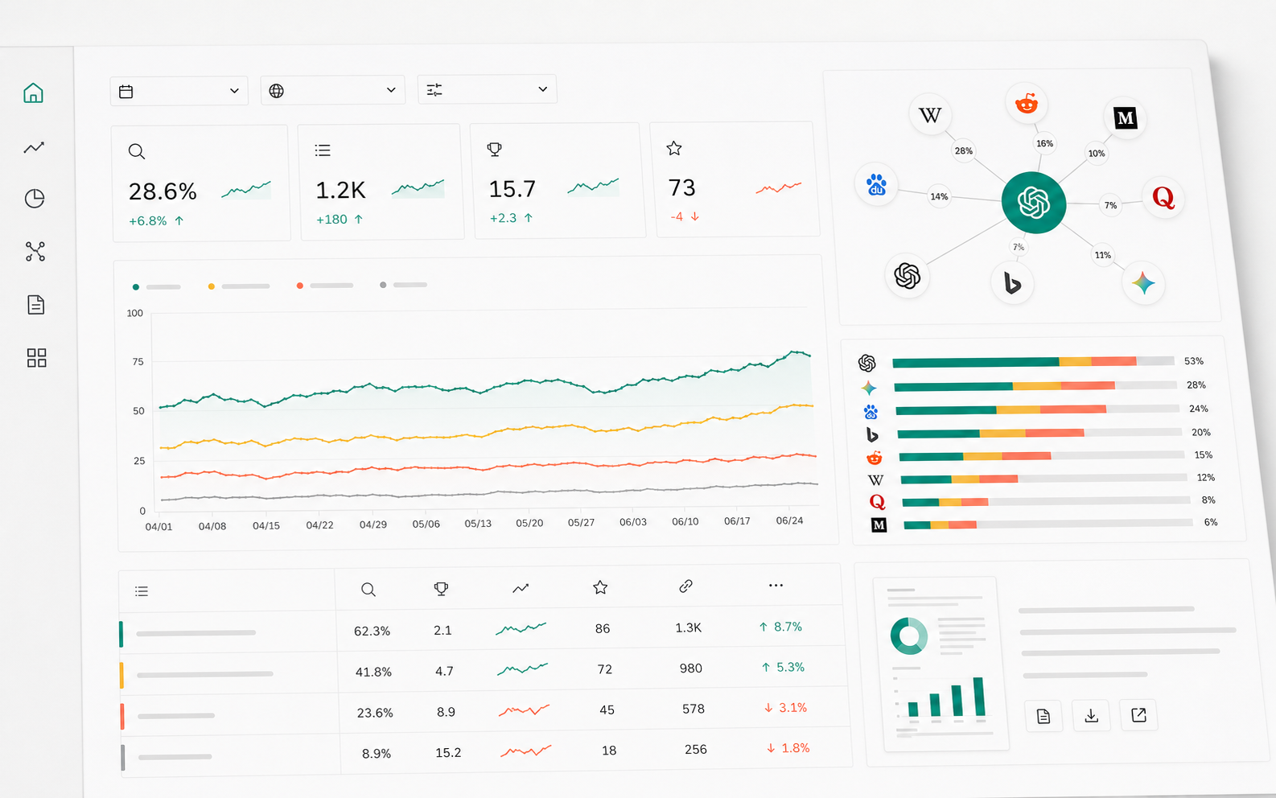Click the Medium icon beside the 6% bar
The height and width of the screenshot is (798, 1276).
879,525
